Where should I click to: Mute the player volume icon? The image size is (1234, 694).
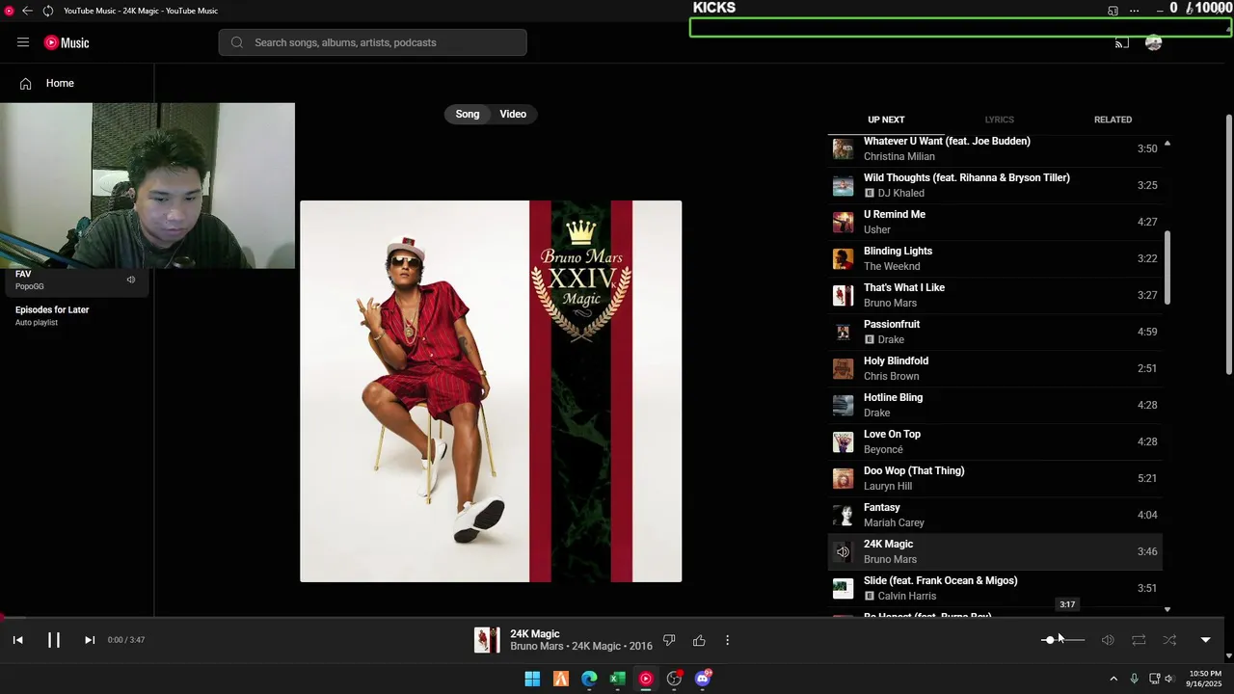coord(1108,640)
